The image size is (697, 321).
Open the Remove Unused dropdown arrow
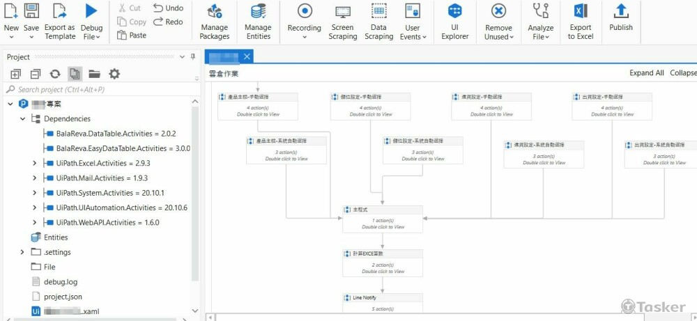click(x=511, y=38)
